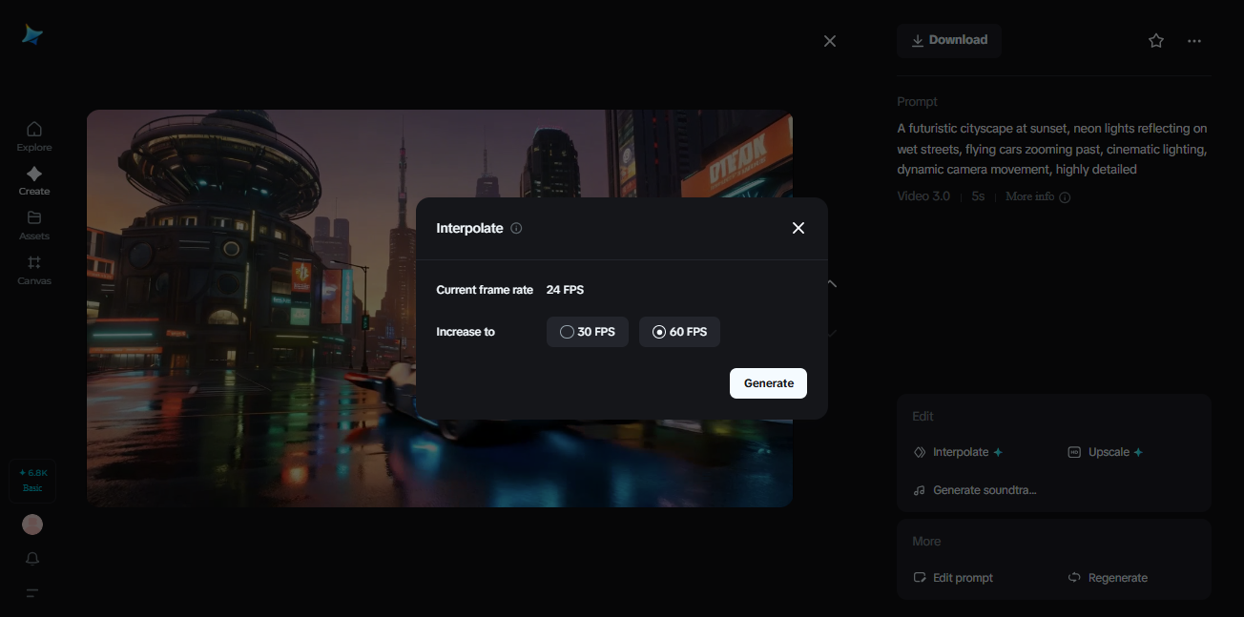This screenshot has height=617, width=1244.
Task: Click Generate soundtrack option
Action: (x=975, y=490)
